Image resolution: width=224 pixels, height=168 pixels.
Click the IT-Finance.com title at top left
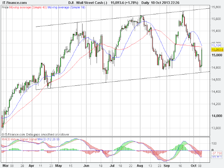click(x=14, y=3)
